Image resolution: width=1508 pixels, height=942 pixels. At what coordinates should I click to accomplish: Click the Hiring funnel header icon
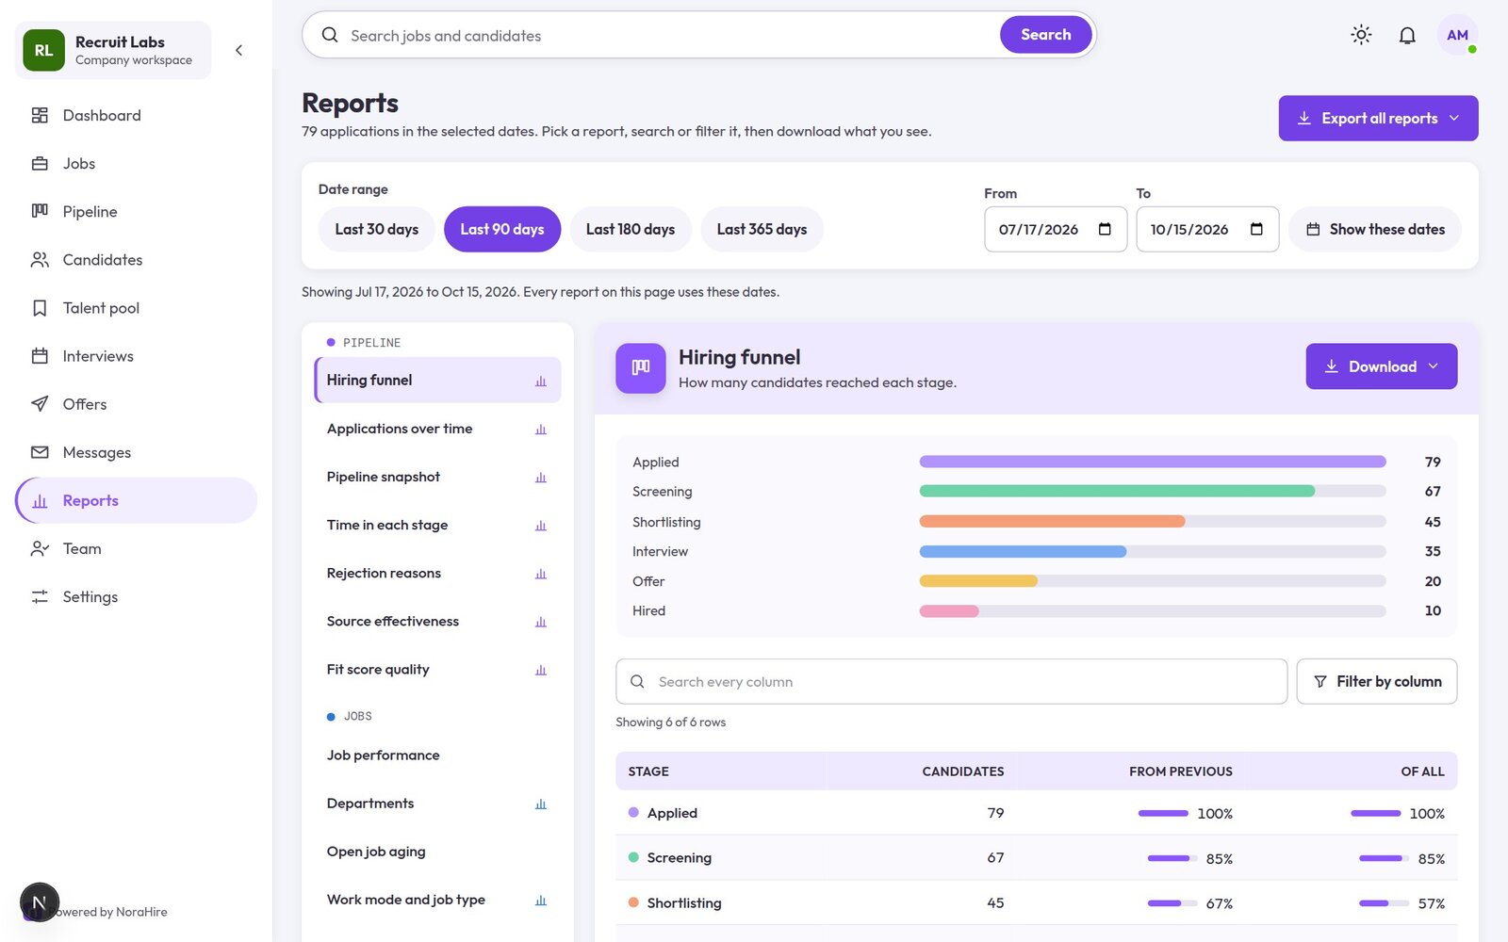point(641,367)
